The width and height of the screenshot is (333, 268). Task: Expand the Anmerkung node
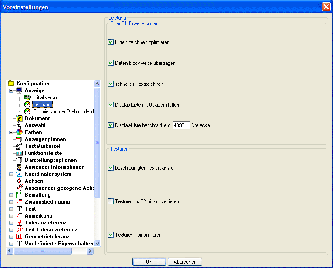coord(11,216)
